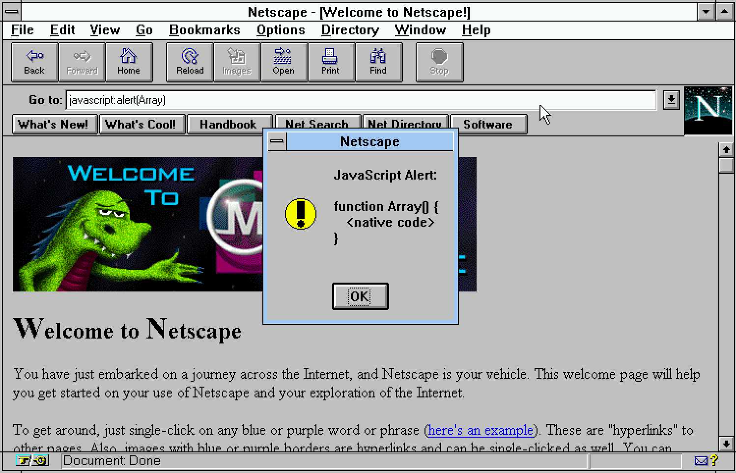Click the Software directory button
The width and height of the screenshot is (736, 473).
tap(488, 124)
